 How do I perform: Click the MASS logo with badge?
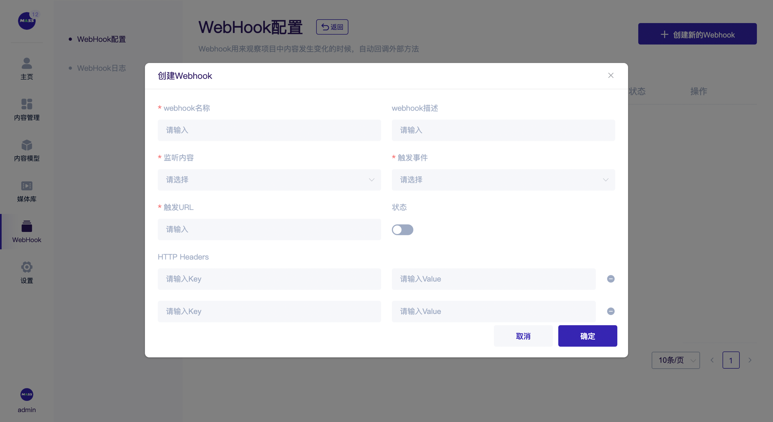27,21
